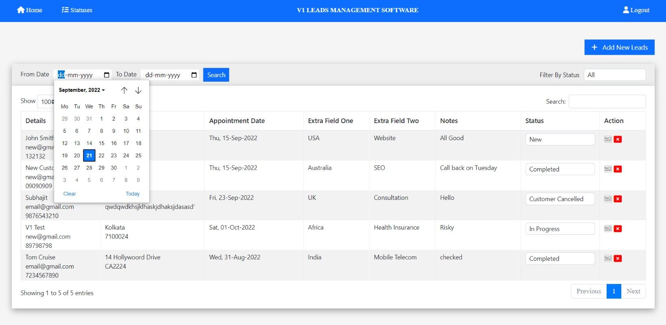
Task: Click the NO icon in USA row
Action: click(x=608, y=139)
